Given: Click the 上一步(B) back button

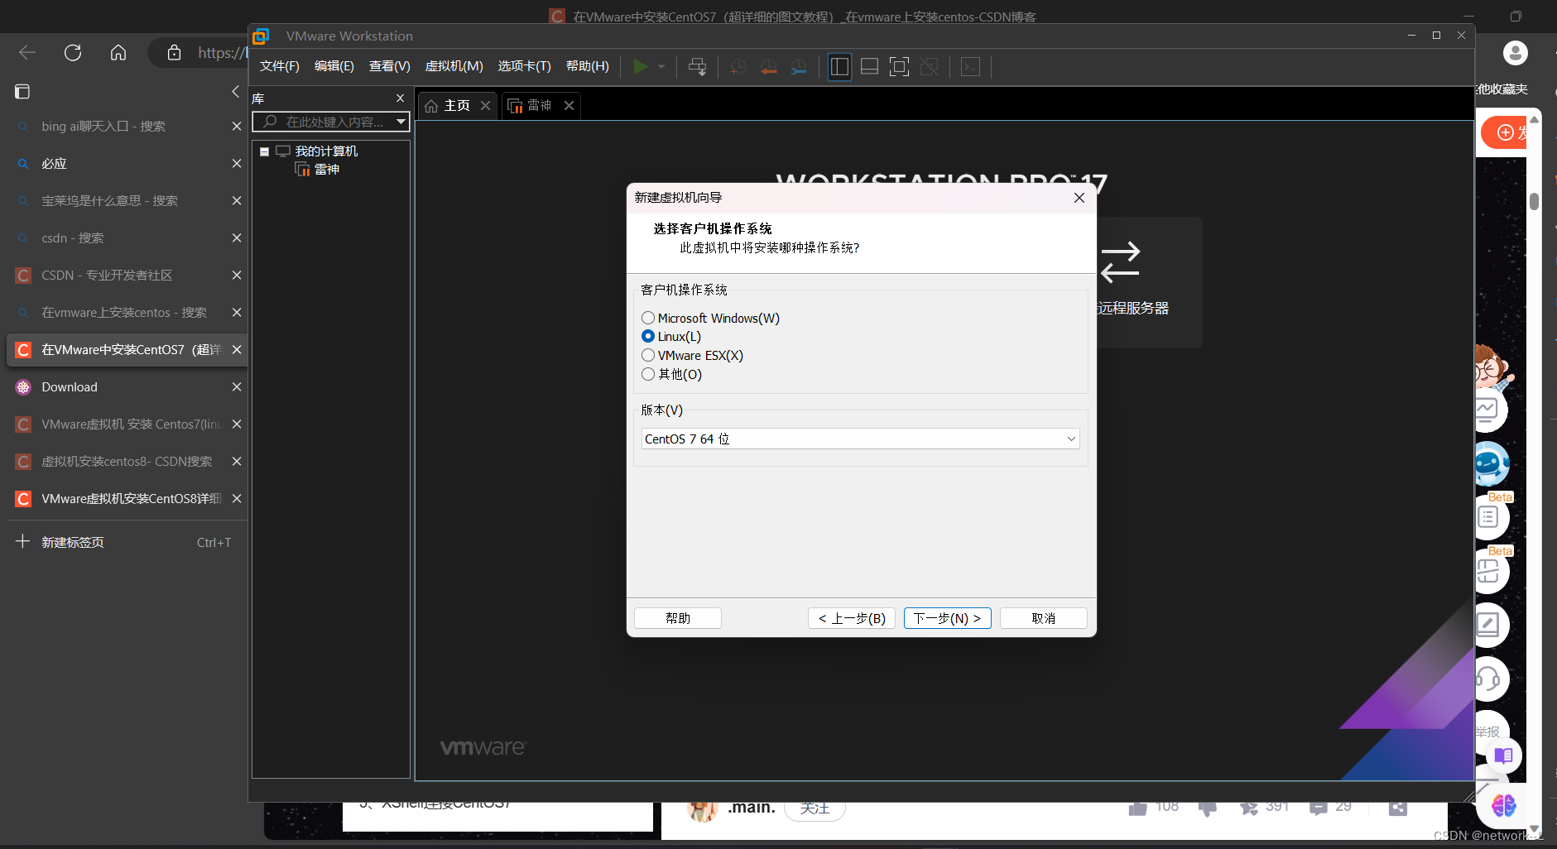Looking at the screenshot, I should click(x=852, y=619).
